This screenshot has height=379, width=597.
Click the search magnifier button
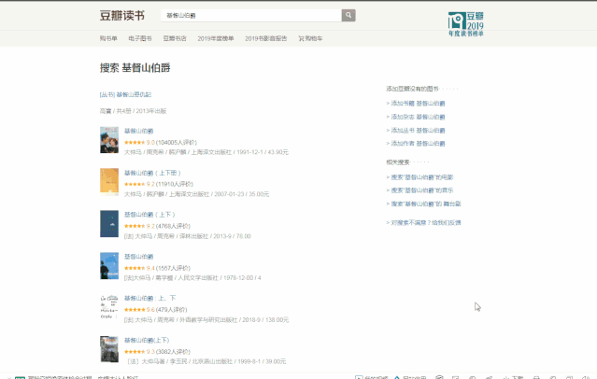point(348,15)
